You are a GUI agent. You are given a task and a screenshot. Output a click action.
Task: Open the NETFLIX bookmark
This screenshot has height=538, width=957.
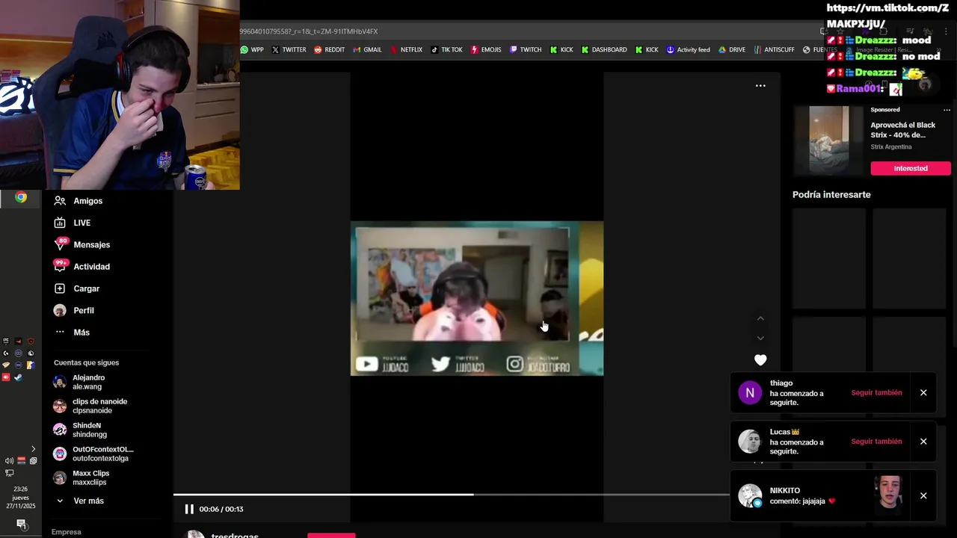406,50
